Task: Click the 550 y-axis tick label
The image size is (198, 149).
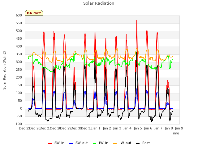Action: click(x=19, y=23)
